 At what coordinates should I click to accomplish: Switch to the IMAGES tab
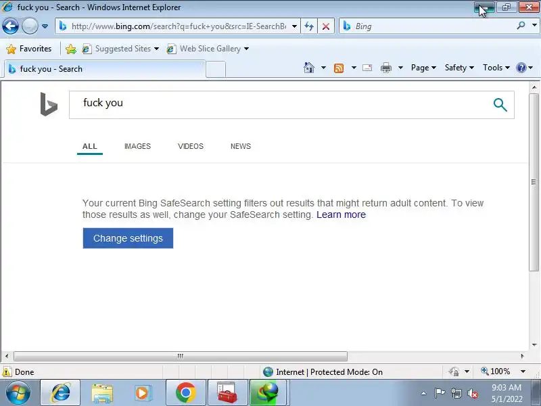137,146
